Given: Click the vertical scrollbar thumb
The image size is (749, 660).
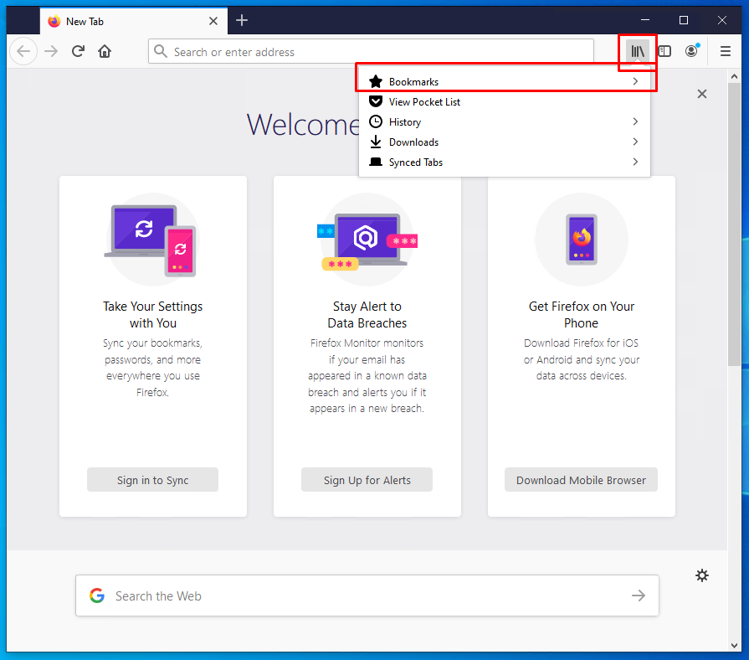Looking at the screenshot, I should coord(734,224).
